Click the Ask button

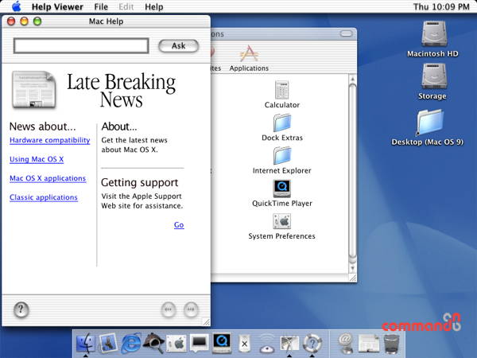click(179, 45)
